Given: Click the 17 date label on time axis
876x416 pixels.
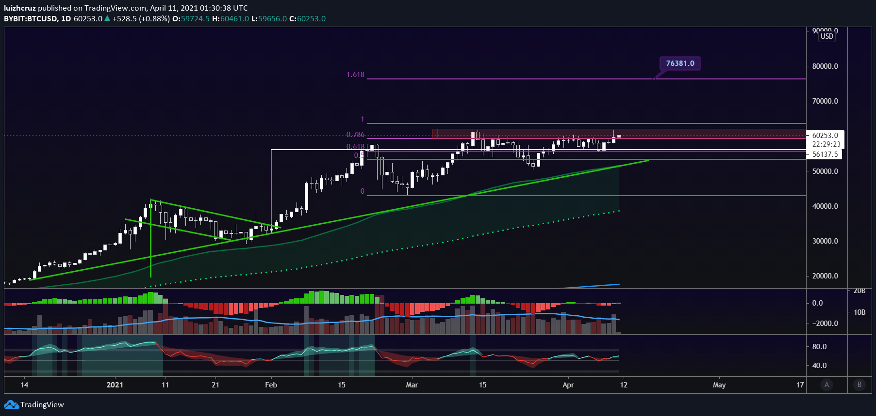Looking at the screenshot, I should 800,385.
